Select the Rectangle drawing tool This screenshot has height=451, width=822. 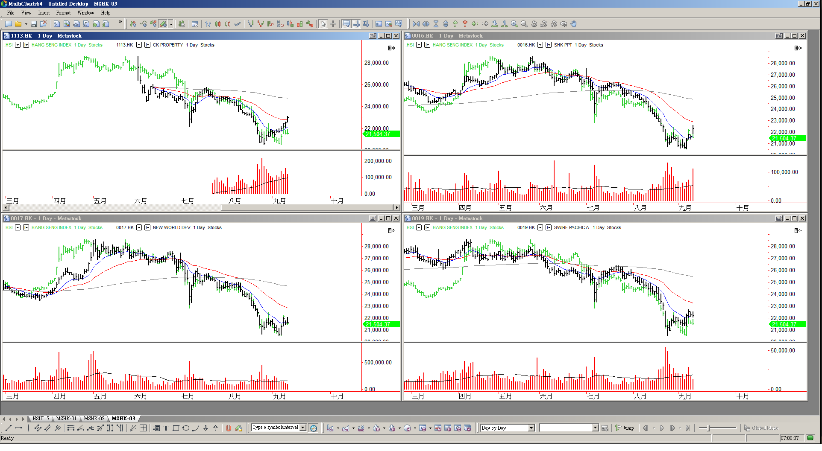tap(176, 428)
